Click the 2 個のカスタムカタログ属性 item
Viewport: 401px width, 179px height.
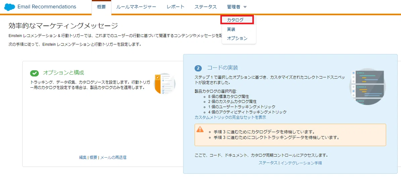coord(232,101)
